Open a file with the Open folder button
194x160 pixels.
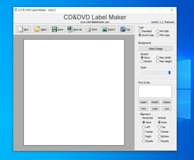point(41,29)
